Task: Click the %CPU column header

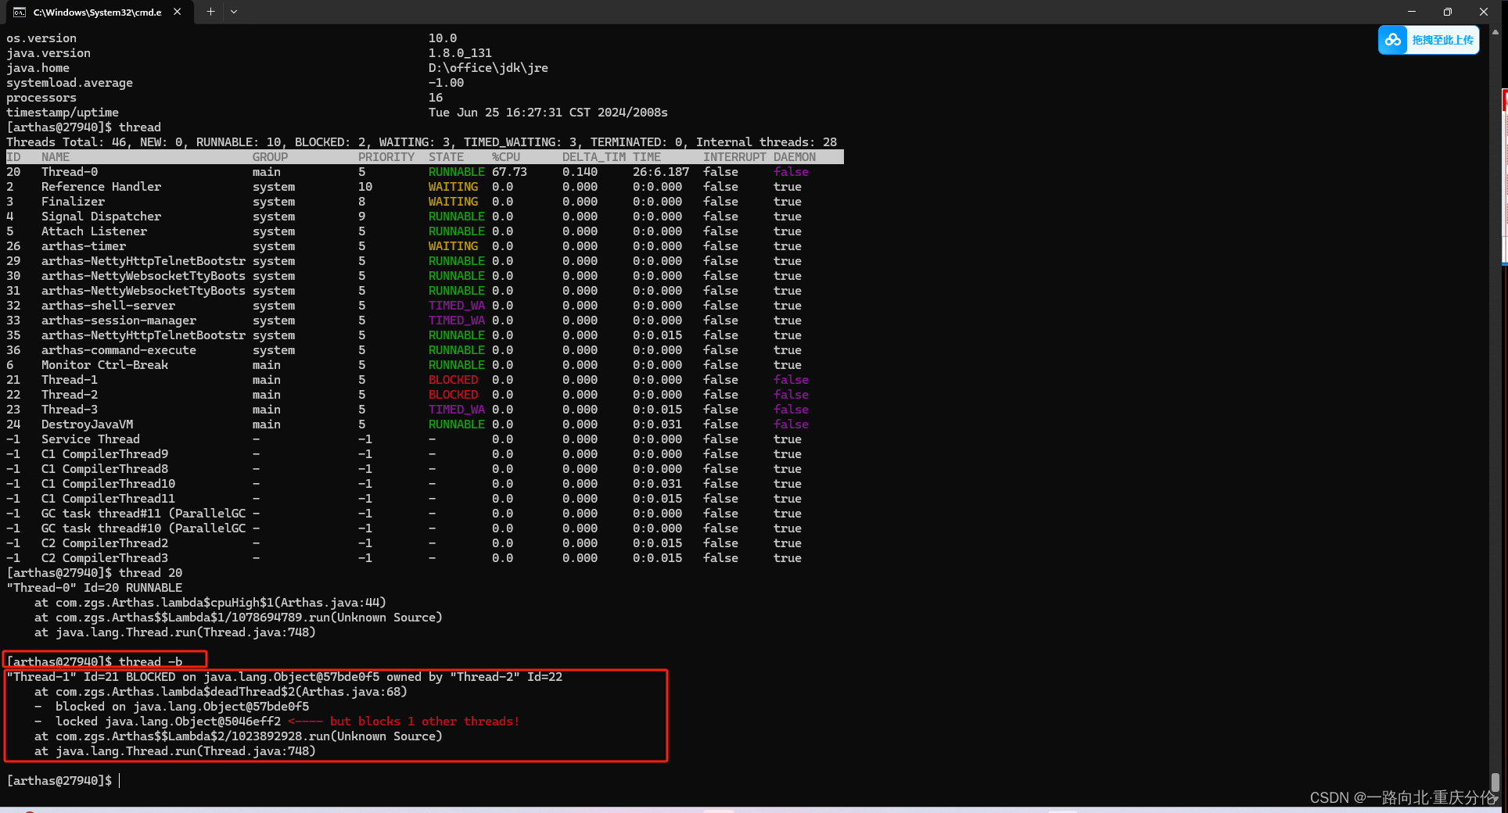Action: pyautogui.click(x=506, y=157)
